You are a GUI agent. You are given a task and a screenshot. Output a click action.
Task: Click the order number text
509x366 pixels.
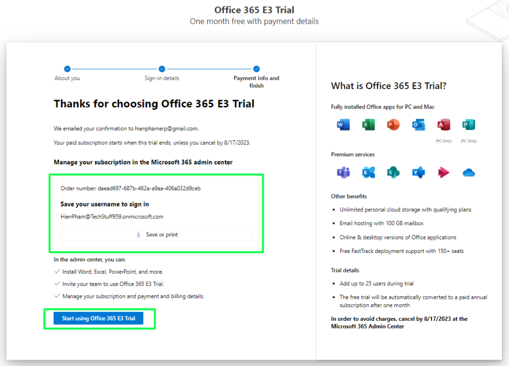click(x=130, y=188)
